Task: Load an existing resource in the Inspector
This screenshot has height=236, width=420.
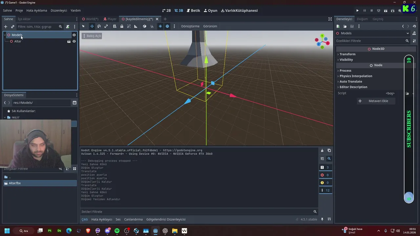Action: coord(345,26)
